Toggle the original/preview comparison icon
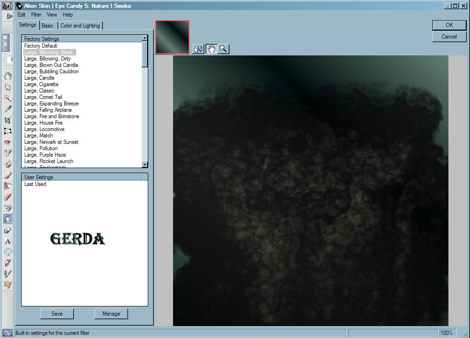Viewport: 470px width, 338px height. point(198,49)
